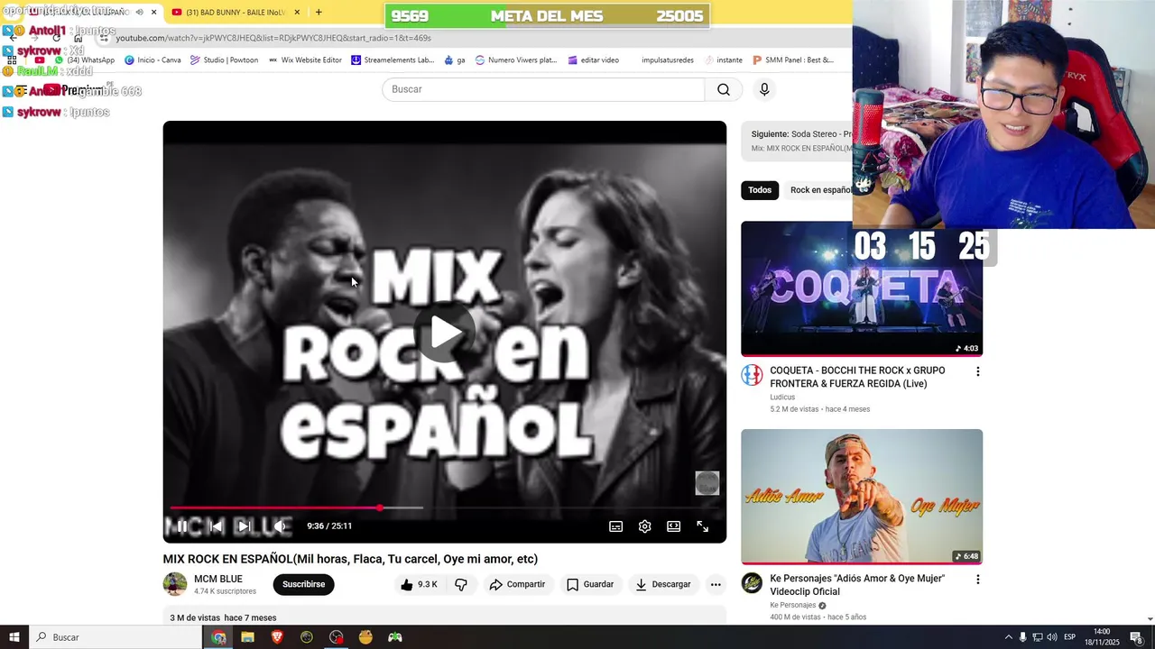Viewport: 1155px width, 649px height.
Task: Open COQUETA - BOCCHI THE ROCK title link
Action: coord(857,377)
